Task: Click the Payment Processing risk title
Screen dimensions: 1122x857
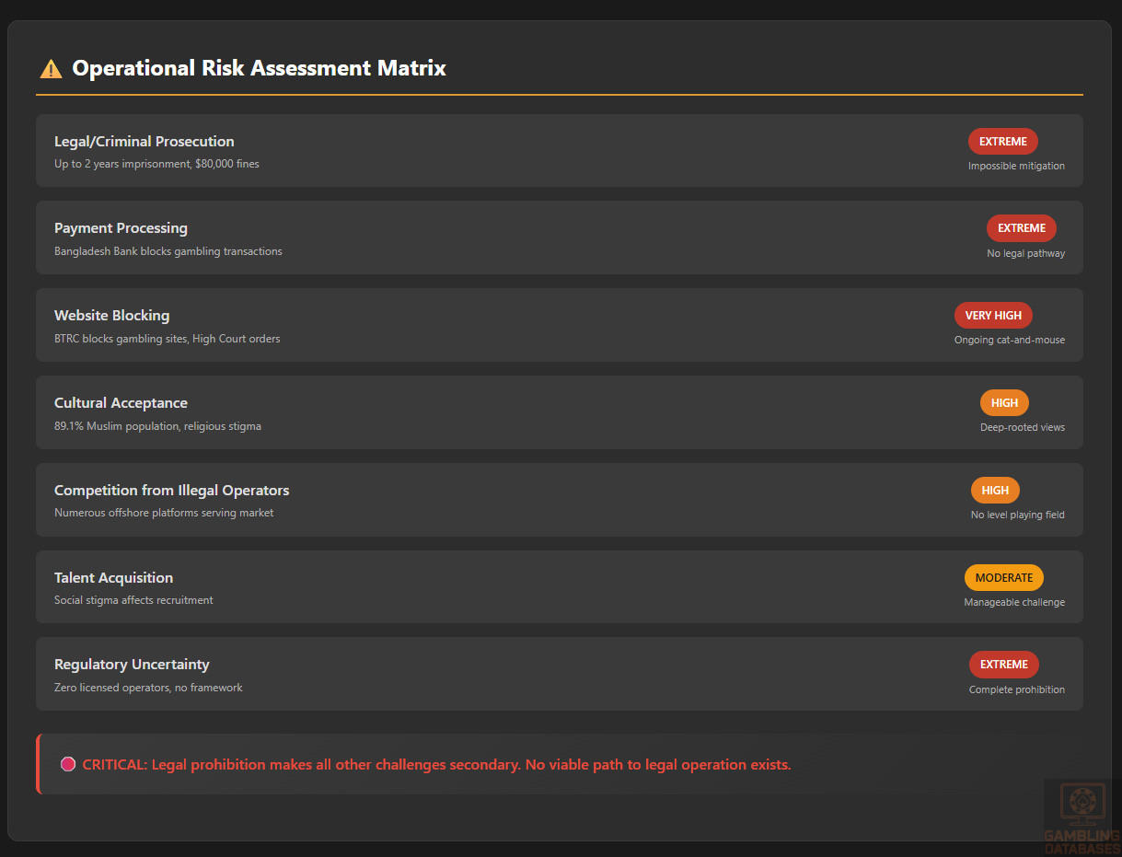Action: [121, 228]
